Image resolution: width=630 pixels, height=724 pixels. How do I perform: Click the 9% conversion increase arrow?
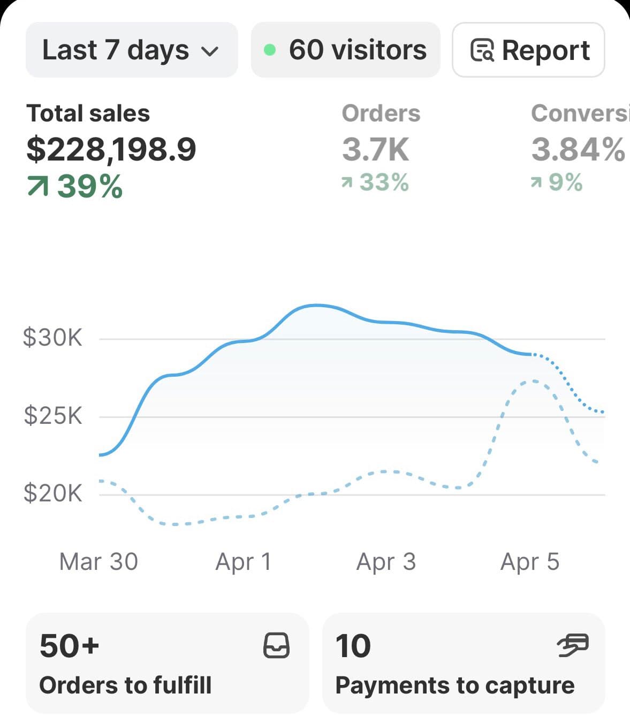[536, 183]
